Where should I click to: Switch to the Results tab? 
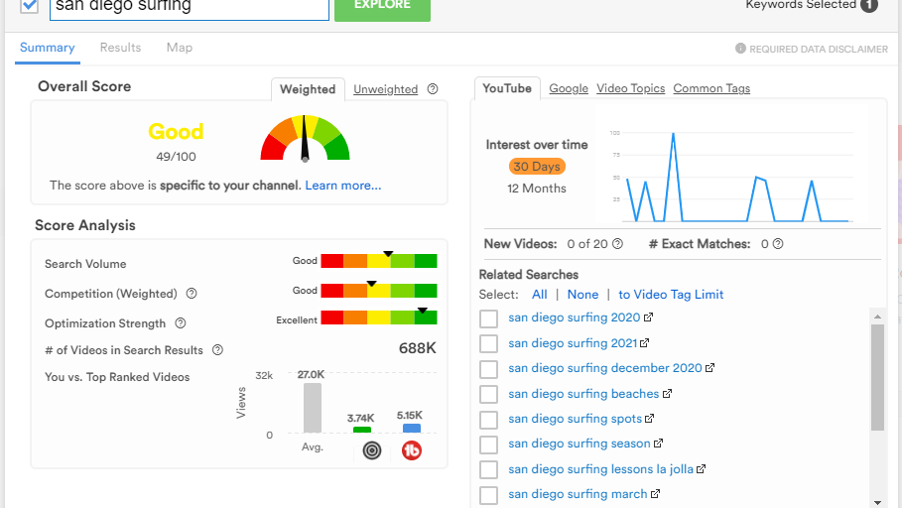pos(120,48)
